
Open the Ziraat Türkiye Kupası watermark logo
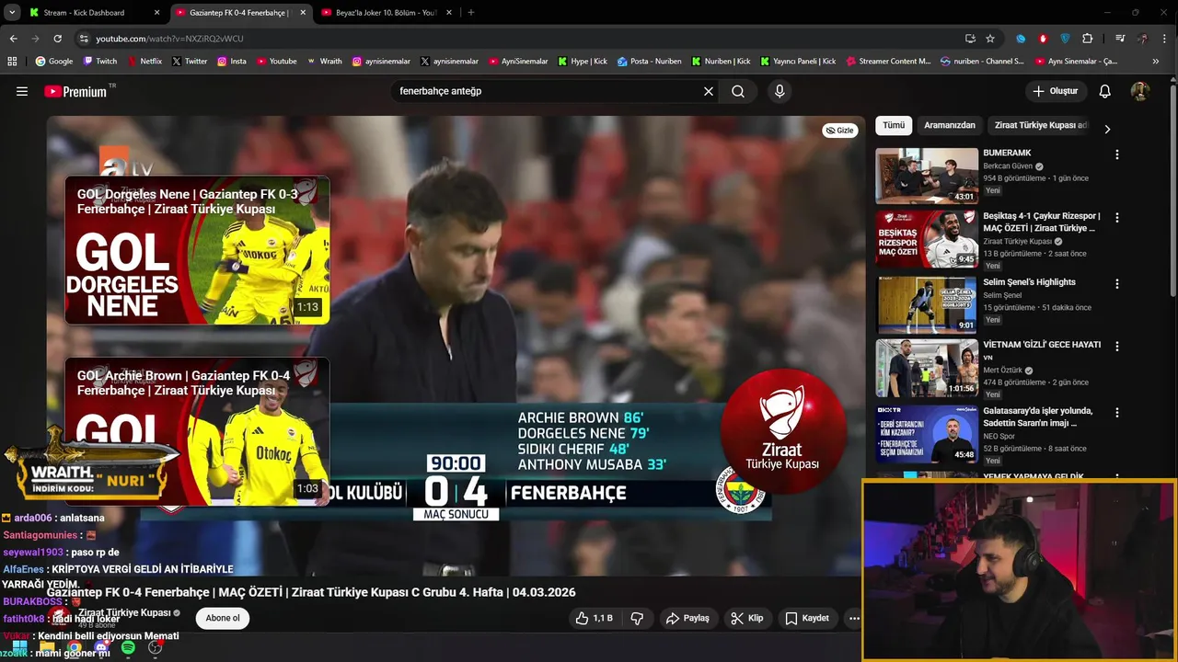(782, 430)
